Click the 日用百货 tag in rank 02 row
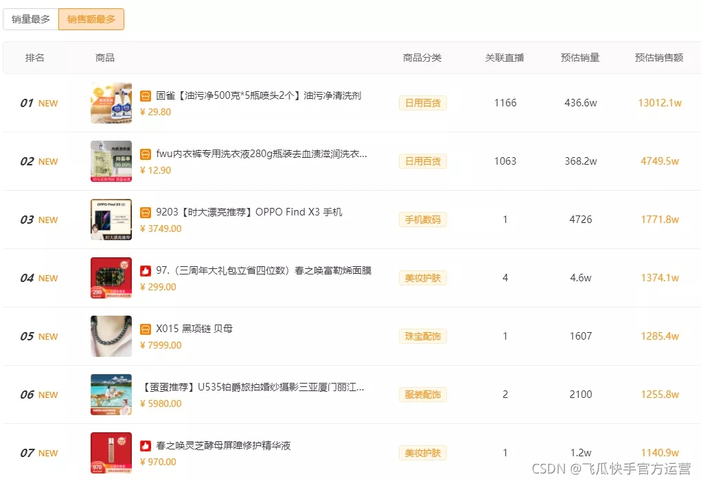The width and height of the screenshot is (701, 481). pyautogui.click(x=423, y=161)
